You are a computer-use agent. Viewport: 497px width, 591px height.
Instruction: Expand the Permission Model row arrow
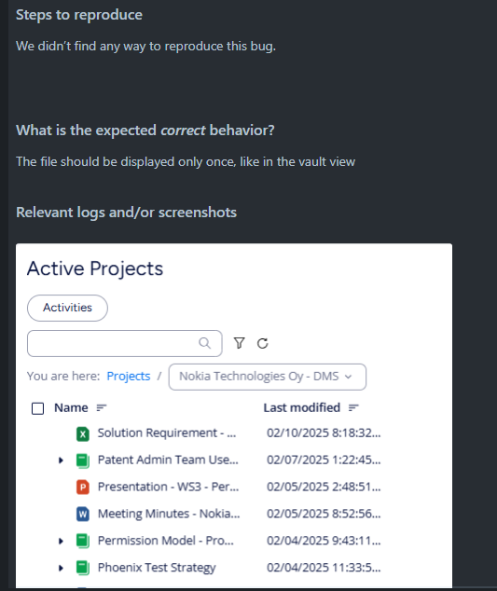click(x=61, y=541)
